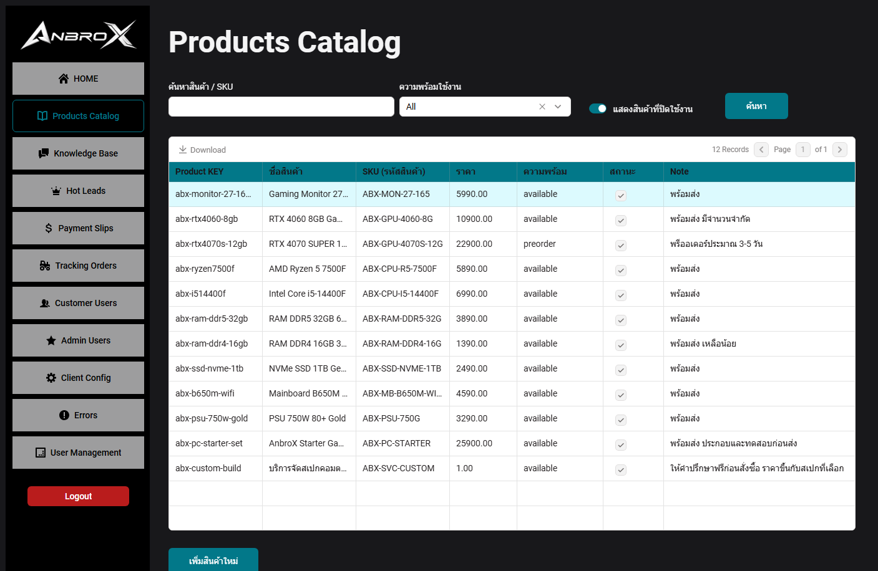878x571 pixels.
Task: Click the Knowledge Base chat icon
Action: 44,153
